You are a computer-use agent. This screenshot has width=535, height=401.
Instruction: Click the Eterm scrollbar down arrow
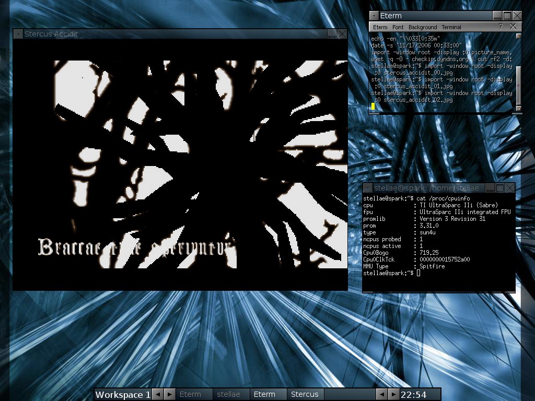(x=519, y=109)
